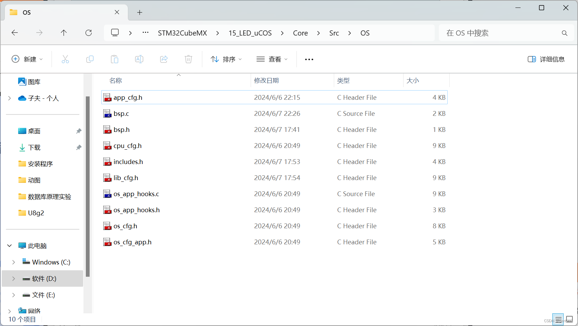Expand the 子夫 - 个人 OneDrive node

tap(10, 98)
